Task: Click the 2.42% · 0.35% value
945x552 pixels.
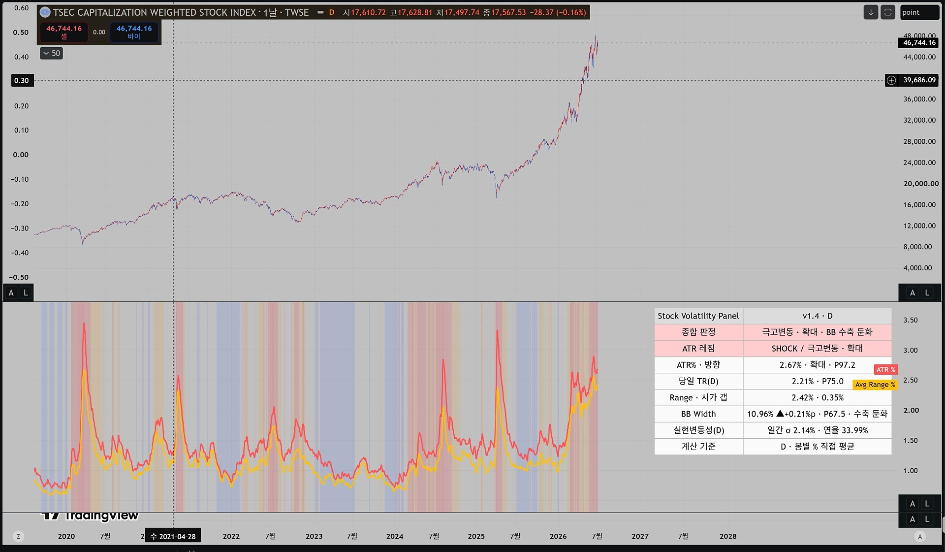Action: [x=817, y=397]
